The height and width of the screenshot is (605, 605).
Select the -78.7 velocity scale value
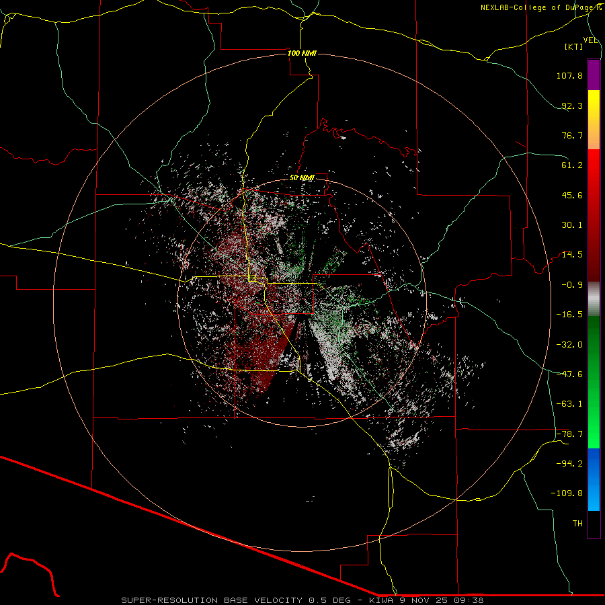(x=569, y=434)
